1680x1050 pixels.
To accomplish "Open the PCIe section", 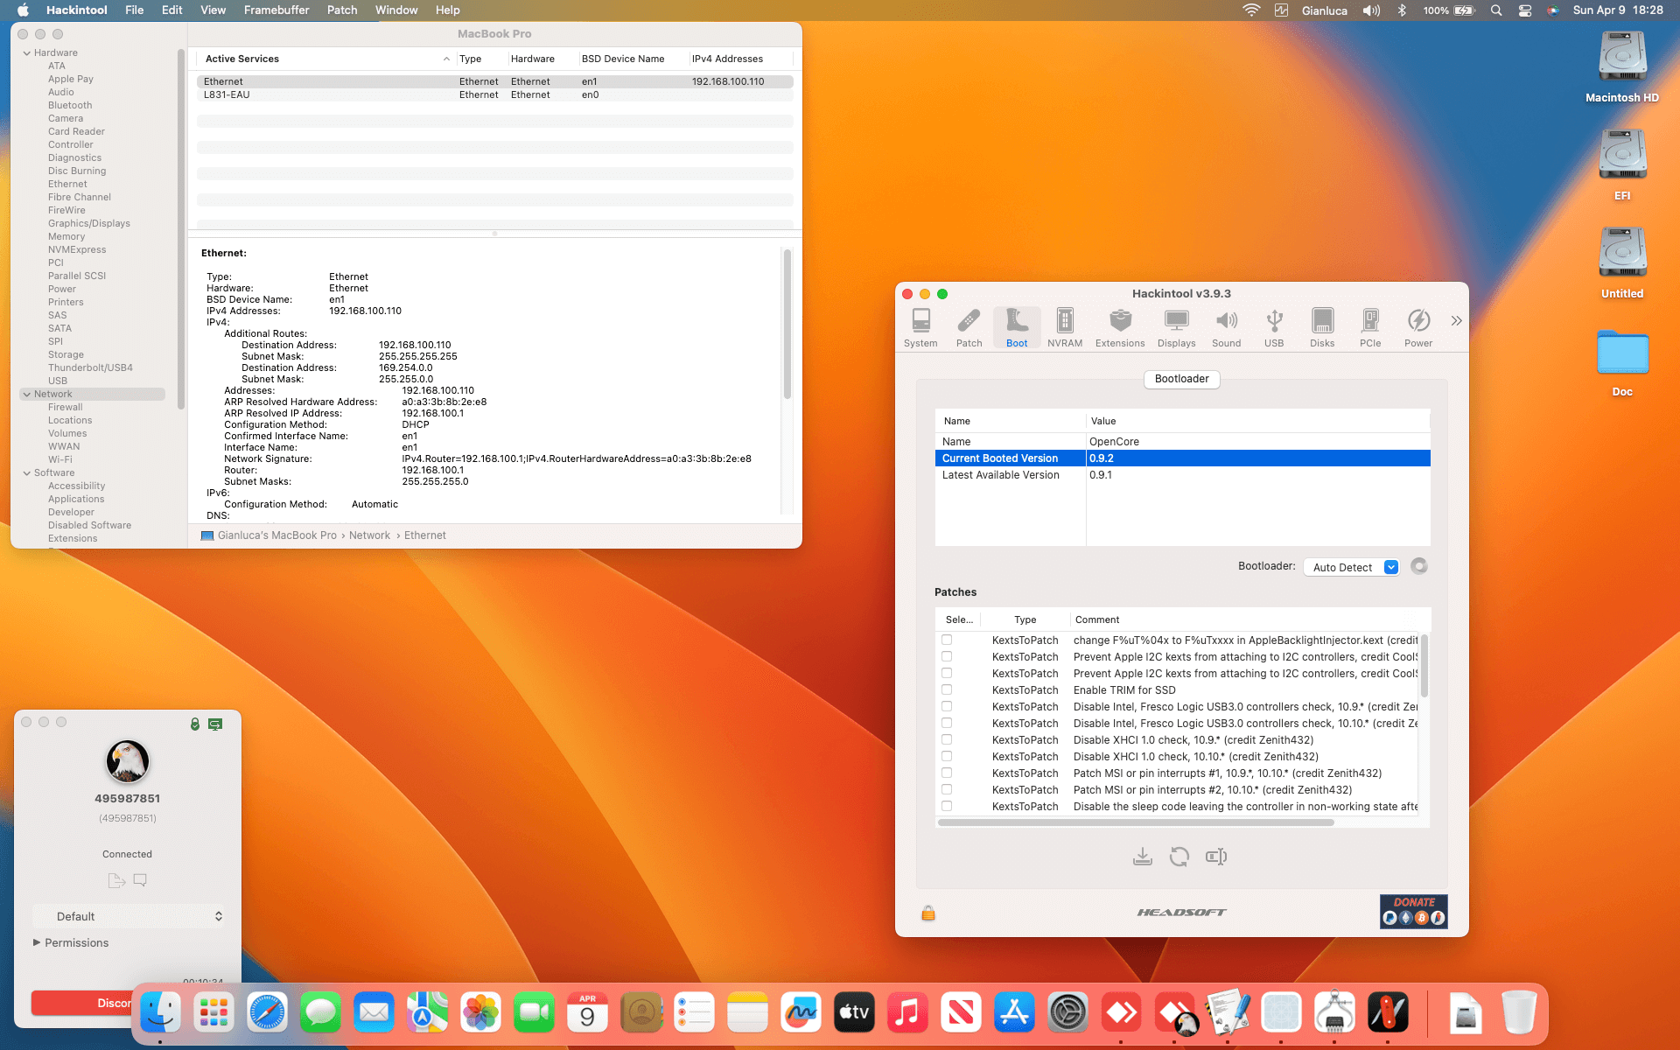I will 1369,325.
